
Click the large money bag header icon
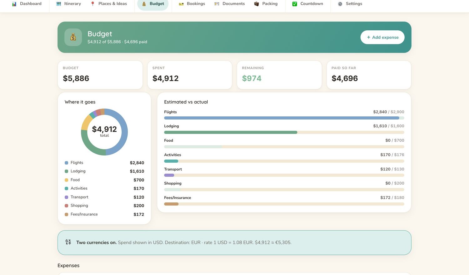[x=73, y=37]
